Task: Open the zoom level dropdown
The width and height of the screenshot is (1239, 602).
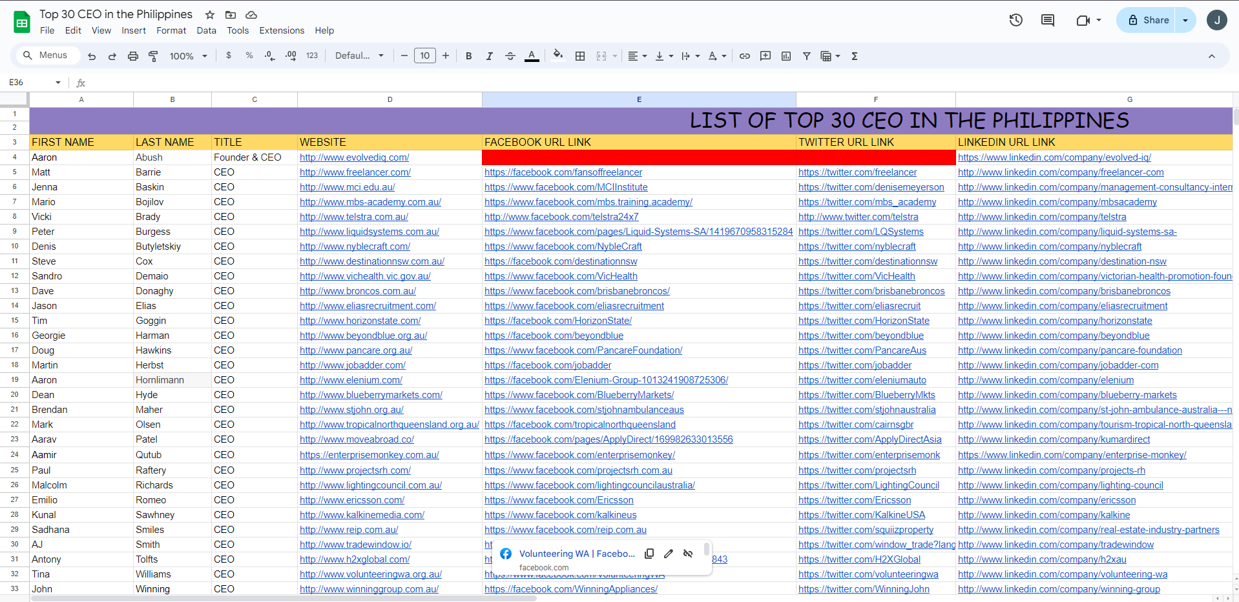Action: tap(189, 56)
